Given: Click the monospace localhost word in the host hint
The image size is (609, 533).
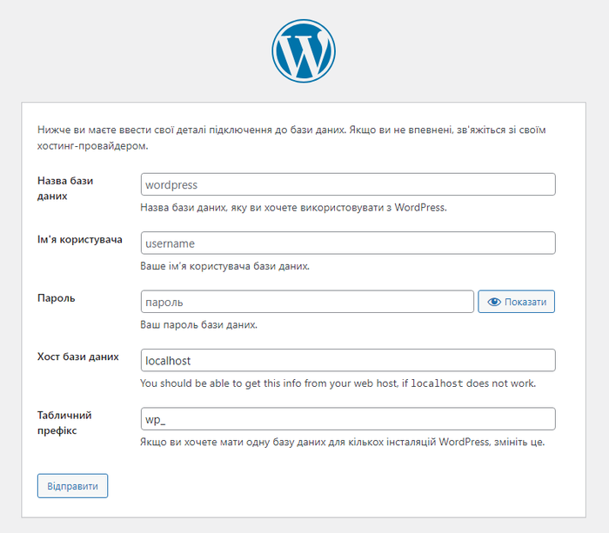Looking at the screenshot, I should (x=437, y=383).
